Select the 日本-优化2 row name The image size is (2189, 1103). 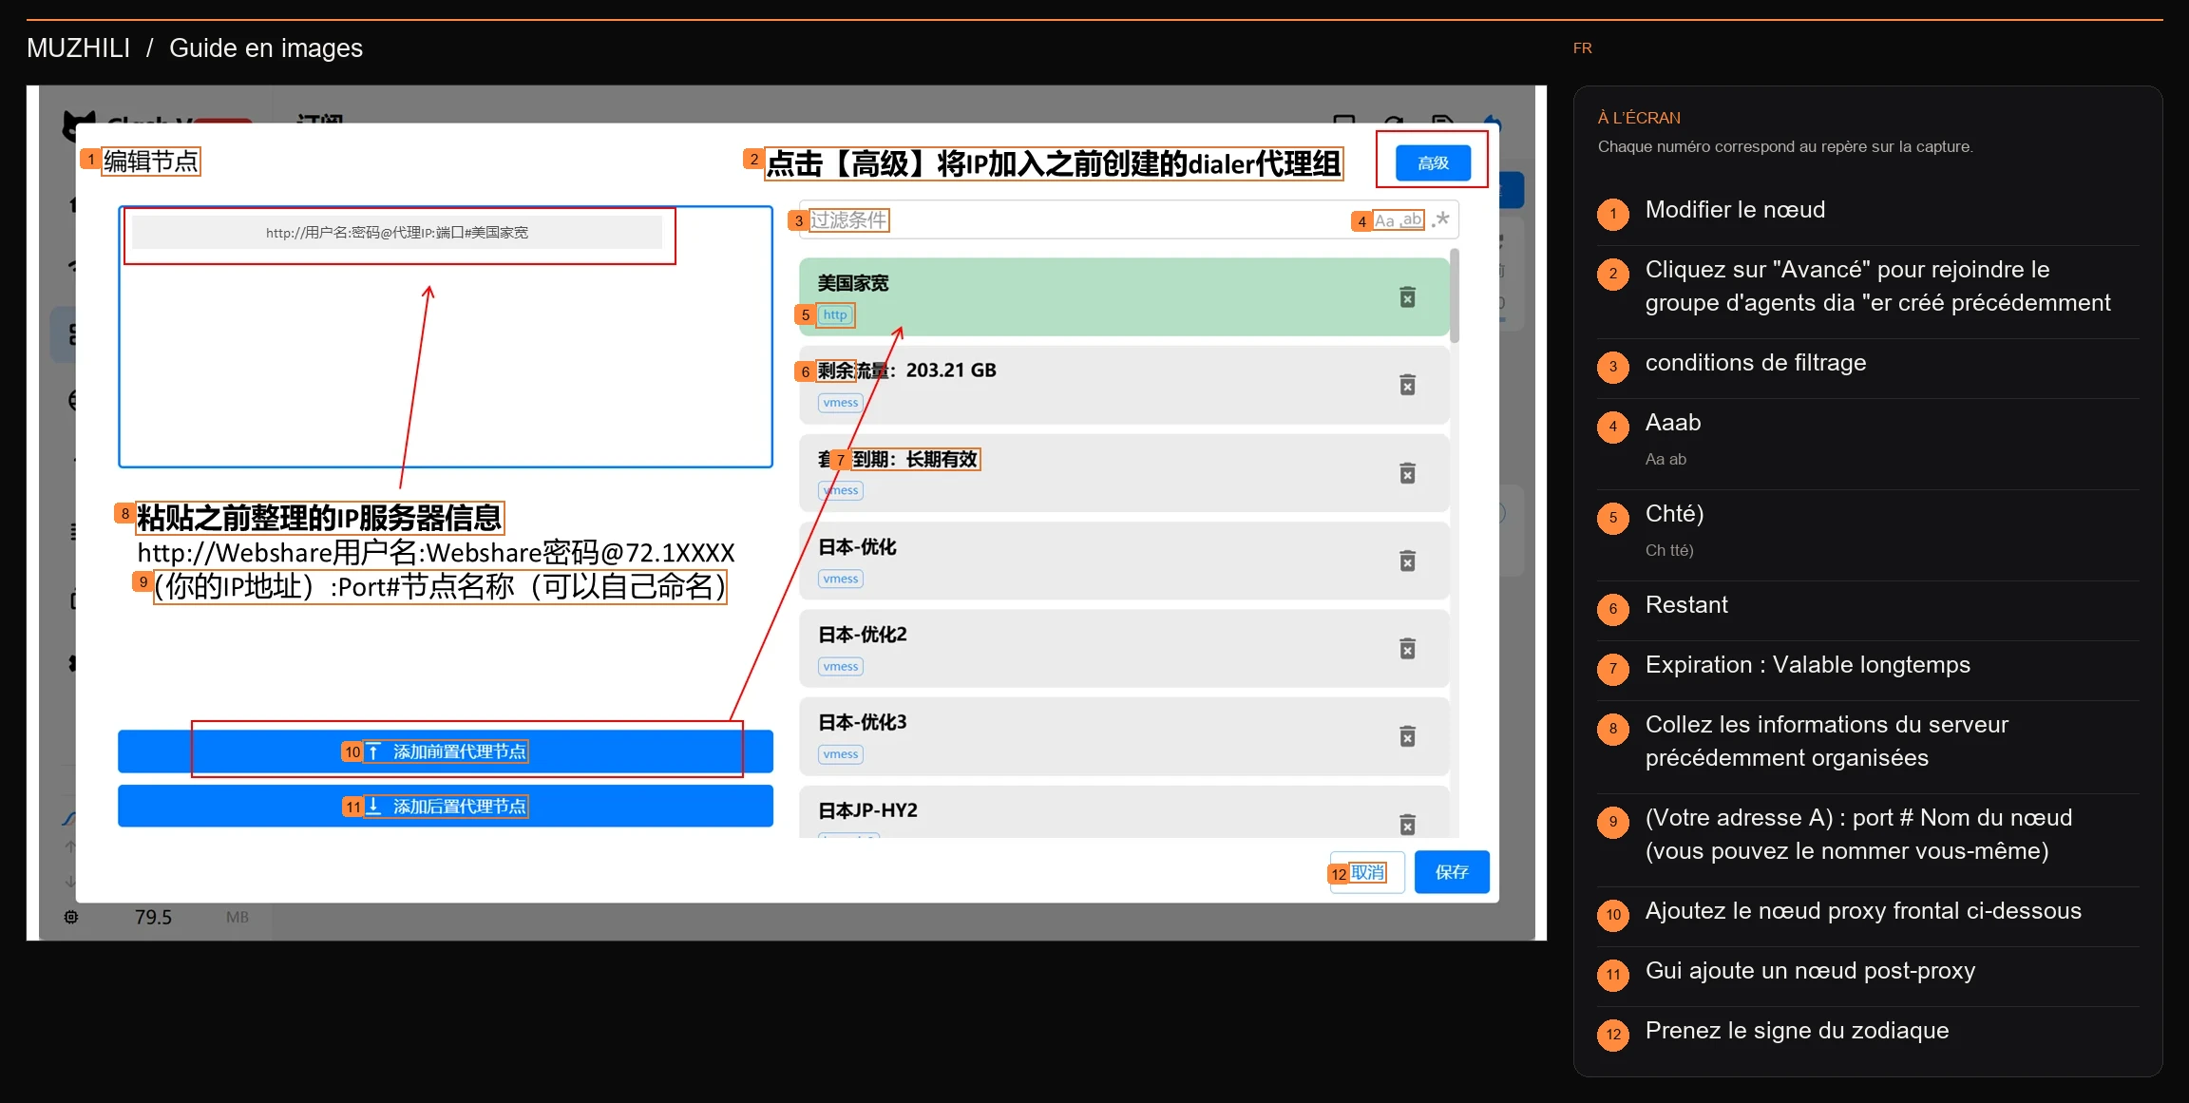[863, 635]
